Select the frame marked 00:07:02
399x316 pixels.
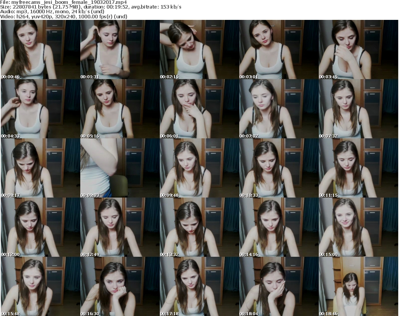tap(279, 109)
